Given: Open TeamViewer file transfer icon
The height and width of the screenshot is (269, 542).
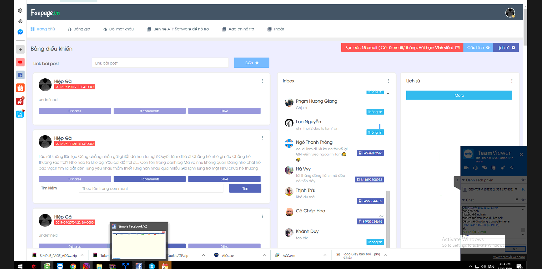Looking at the screenshot, I should coord(493,168).
